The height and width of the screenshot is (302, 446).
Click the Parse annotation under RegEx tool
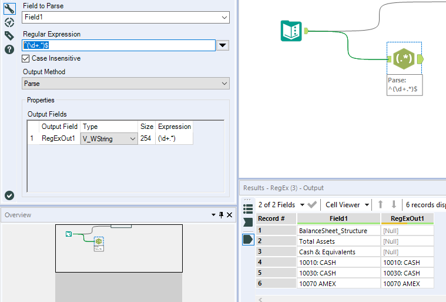click(x=404, y=85)
